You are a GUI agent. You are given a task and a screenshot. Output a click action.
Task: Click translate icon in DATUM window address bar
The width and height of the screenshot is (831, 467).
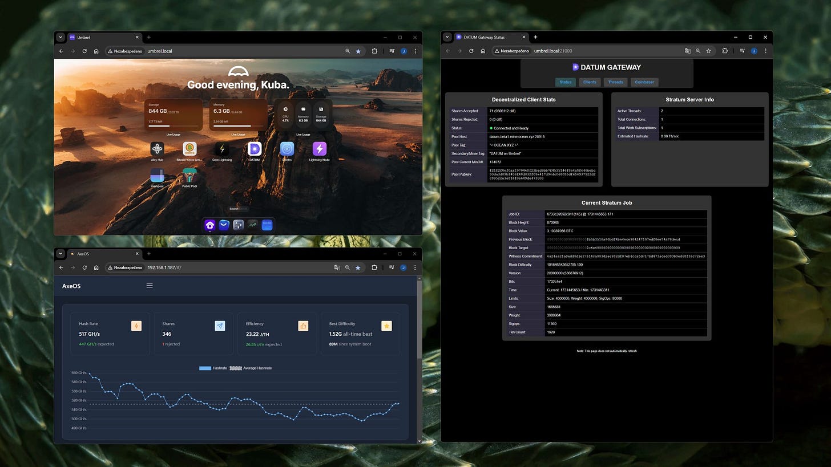pos(688,51)
